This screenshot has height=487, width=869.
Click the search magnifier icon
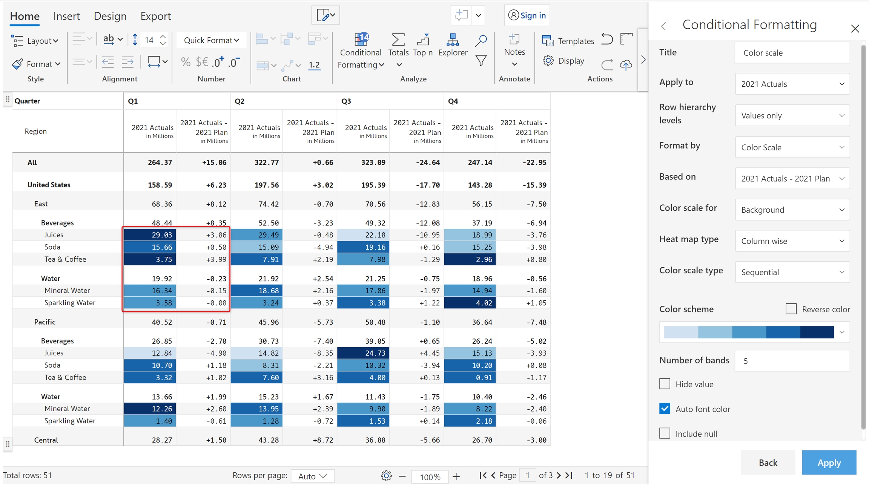(481, 40)
